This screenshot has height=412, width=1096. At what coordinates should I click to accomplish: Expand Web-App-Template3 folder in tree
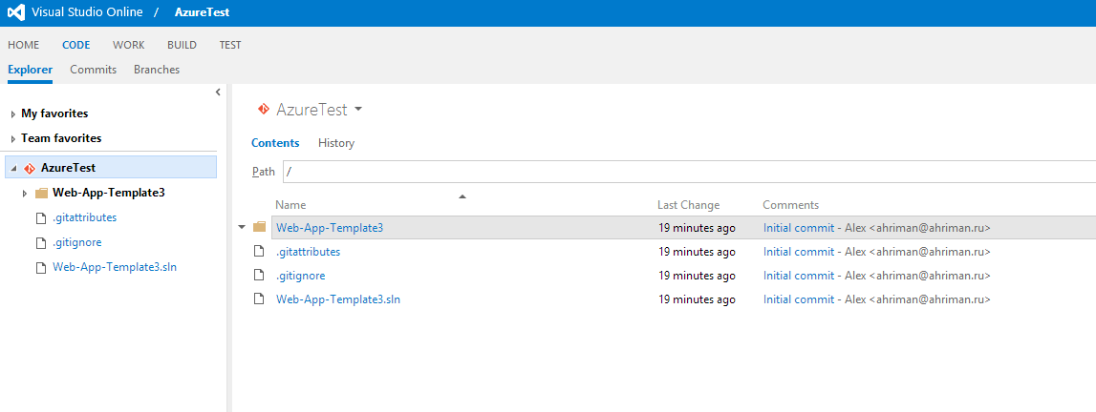25,193
